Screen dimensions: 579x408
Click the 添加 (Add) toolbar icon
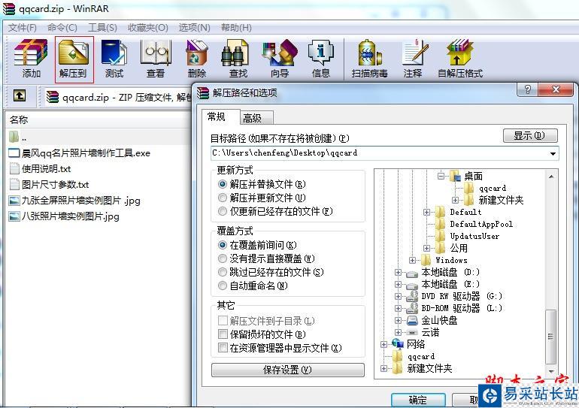coord(31,59)
